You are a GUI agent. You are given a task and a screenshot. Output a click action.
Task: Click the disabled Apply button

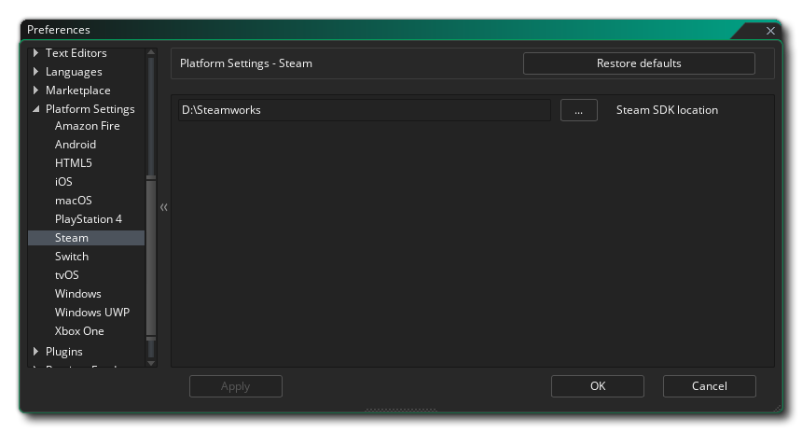pos(235,386)
